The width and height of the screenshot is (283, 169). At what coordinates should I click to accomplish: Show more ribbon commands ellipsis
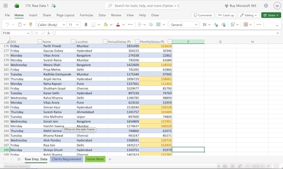coord(258,25)
